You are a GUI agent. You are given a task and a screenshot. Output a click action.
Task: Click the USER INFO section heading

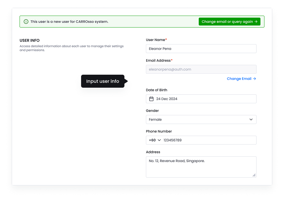(x=30, y=41)
